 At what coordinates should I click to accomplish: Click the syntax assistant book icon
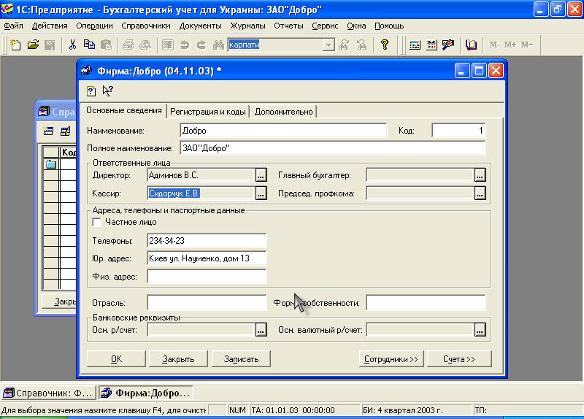coord(471,45)
